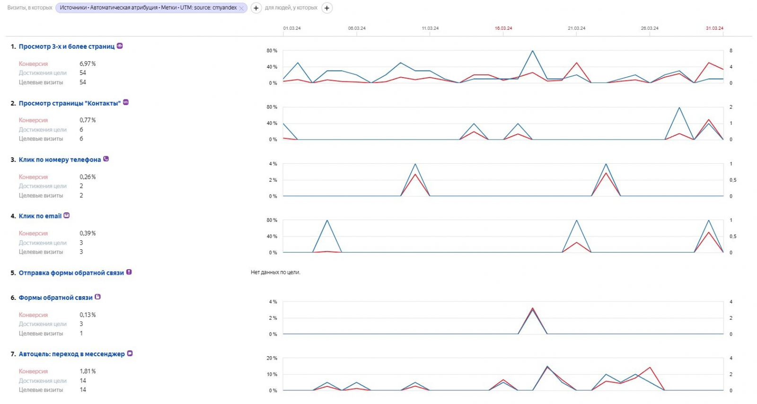Add another visit condition with plus button
Viewport: 757px width, 404px height.
pyautogui.click(x=256, y=8)
